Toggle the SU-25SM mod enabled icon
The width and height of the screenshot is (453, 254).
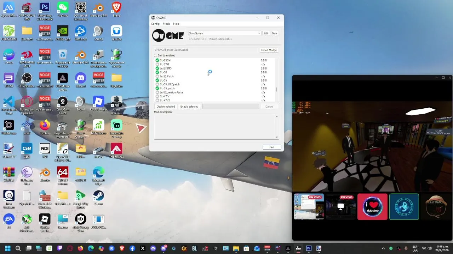(157, 60)
